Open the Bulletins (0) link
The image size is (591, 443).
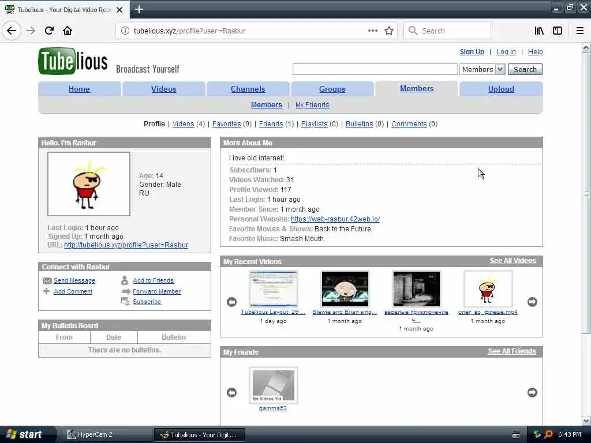tap(359, 124)
